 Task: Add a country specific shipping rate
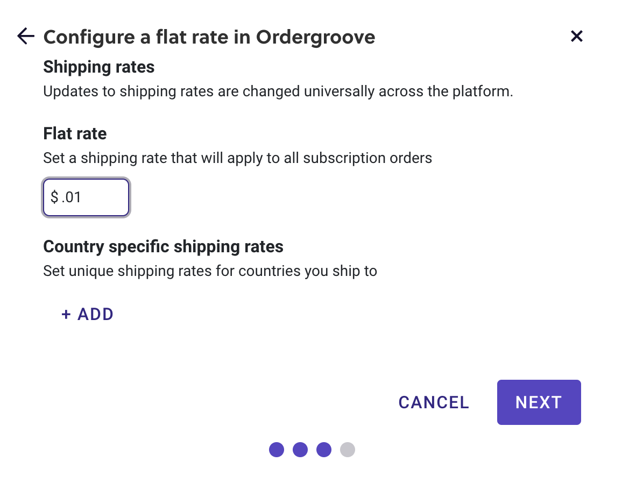(x=88, y=314)
